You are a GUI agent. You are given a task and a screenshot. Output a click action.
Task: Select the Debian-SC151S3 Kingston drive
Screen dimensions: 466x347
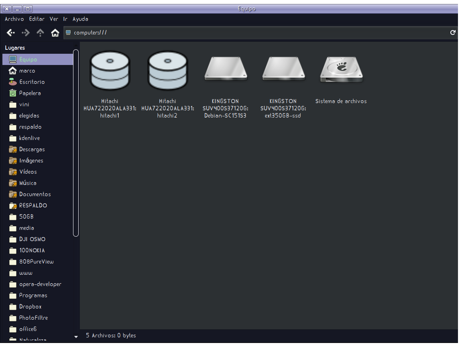tap(226, 69)
